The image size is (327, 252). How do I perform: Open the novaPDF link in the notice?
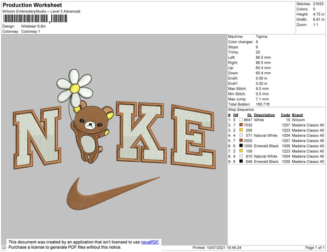pos(150,241)
